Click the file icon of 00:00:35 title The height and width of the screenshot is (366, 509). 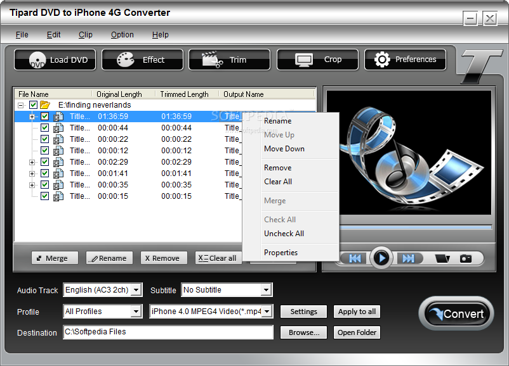58,185
